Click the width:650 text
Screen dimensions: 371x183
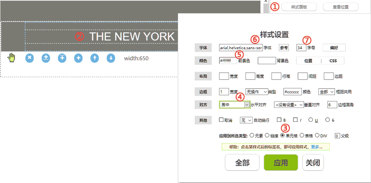pyautogui.click(x=136, y=58)
